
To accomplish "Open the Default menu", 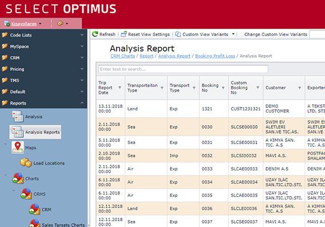I will [43, 91].
